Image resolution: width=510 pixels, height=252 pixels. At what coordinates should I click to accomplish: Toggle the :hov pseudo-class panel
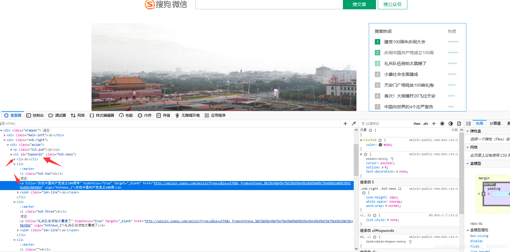[417, 124]
